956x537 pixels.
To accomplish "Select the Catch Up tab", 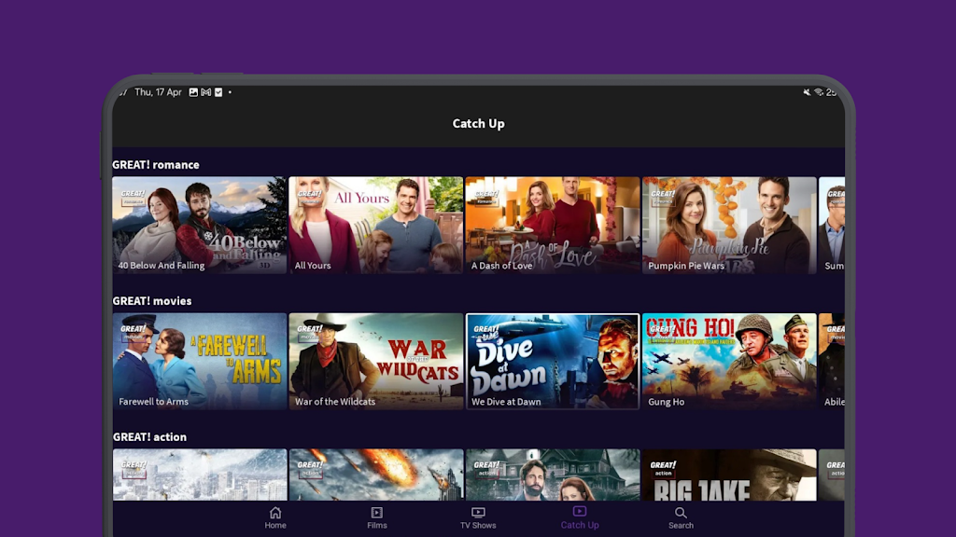I will (580, 517).
